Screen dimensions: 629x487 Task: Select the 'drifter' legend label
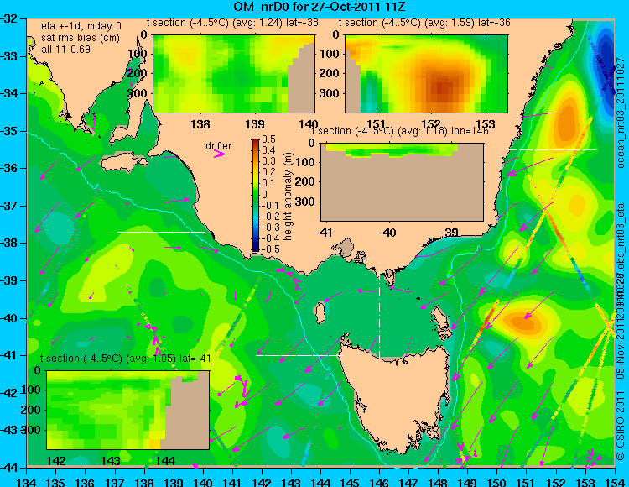[219, 146]
